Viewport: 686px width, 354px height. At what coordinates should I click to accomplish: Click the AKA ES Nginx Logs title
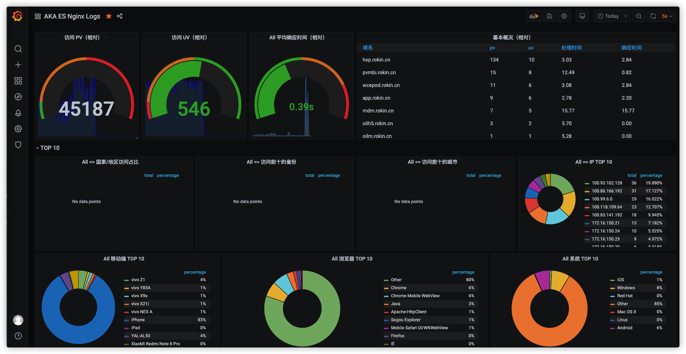[x=72, y=16]
